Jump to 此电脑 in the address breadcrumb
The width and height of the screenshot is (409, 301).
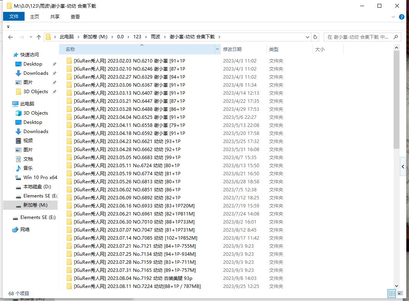coord(67,37)
